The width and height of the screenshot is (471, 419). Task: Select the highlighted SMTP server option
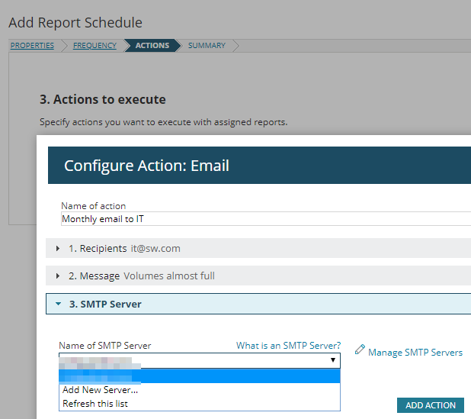click(200, 376)
